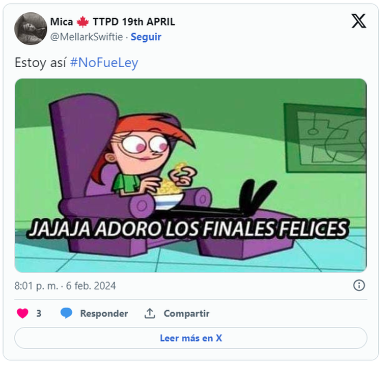Click the maple leaf emoji in the name
This screenshot has height=368, width=392.
coord(82,22)
